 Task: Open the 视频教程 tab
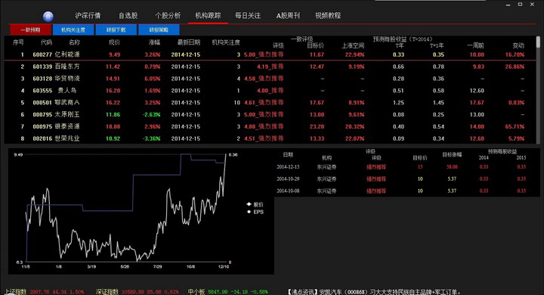328,16
